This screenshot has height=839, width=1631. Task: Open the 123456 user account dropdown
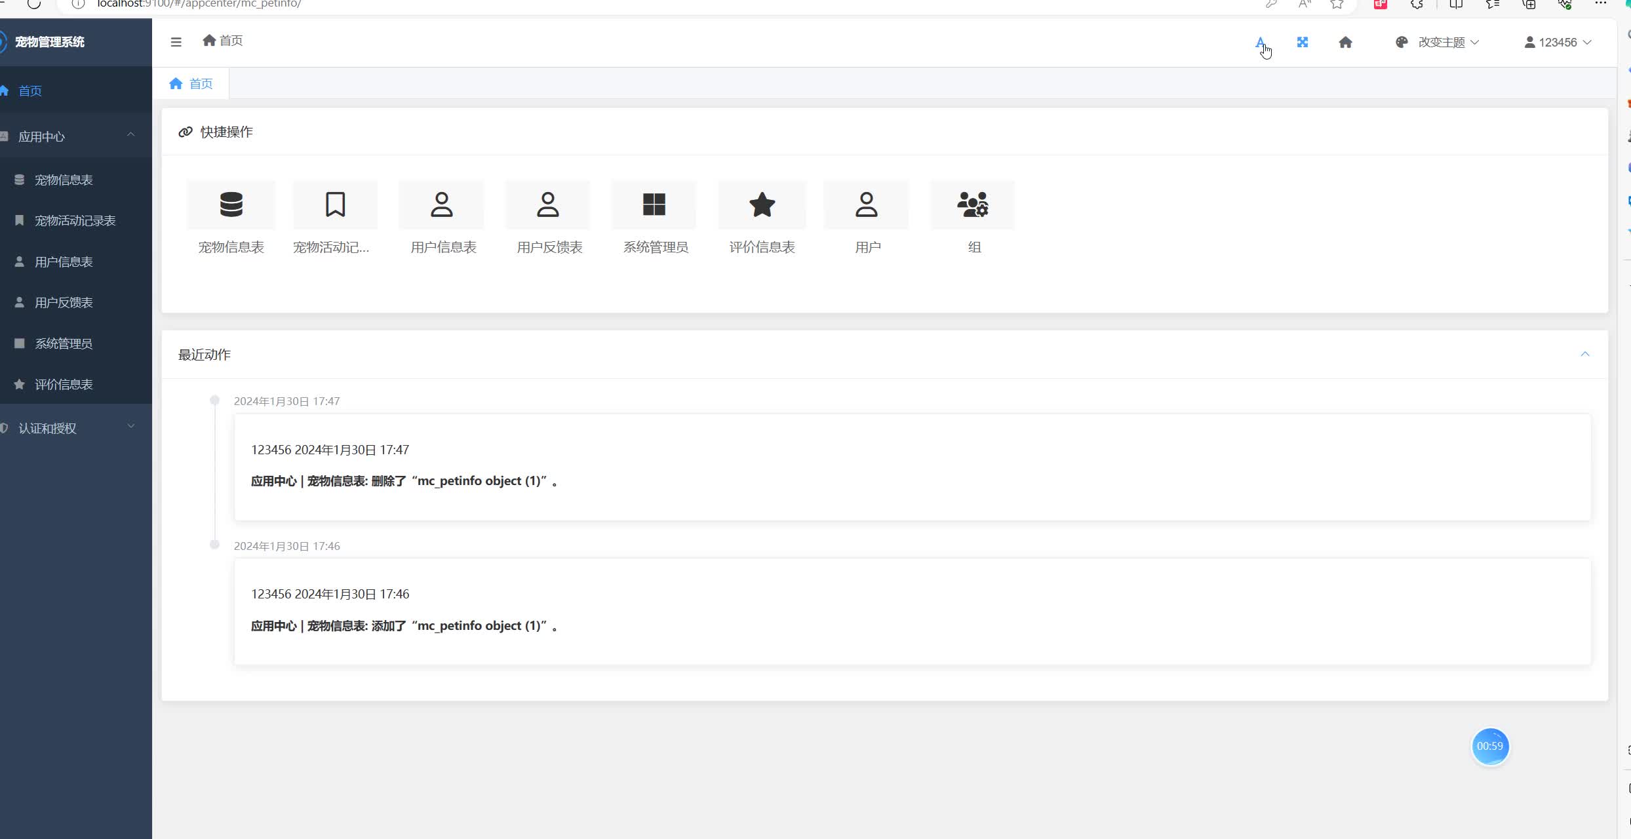point(1558,42)
